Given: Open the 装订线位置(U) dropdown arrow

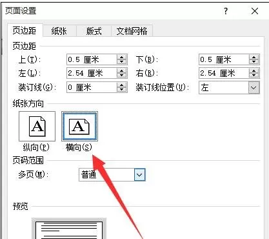Looking at the screenshot, I should pos(254,88).
